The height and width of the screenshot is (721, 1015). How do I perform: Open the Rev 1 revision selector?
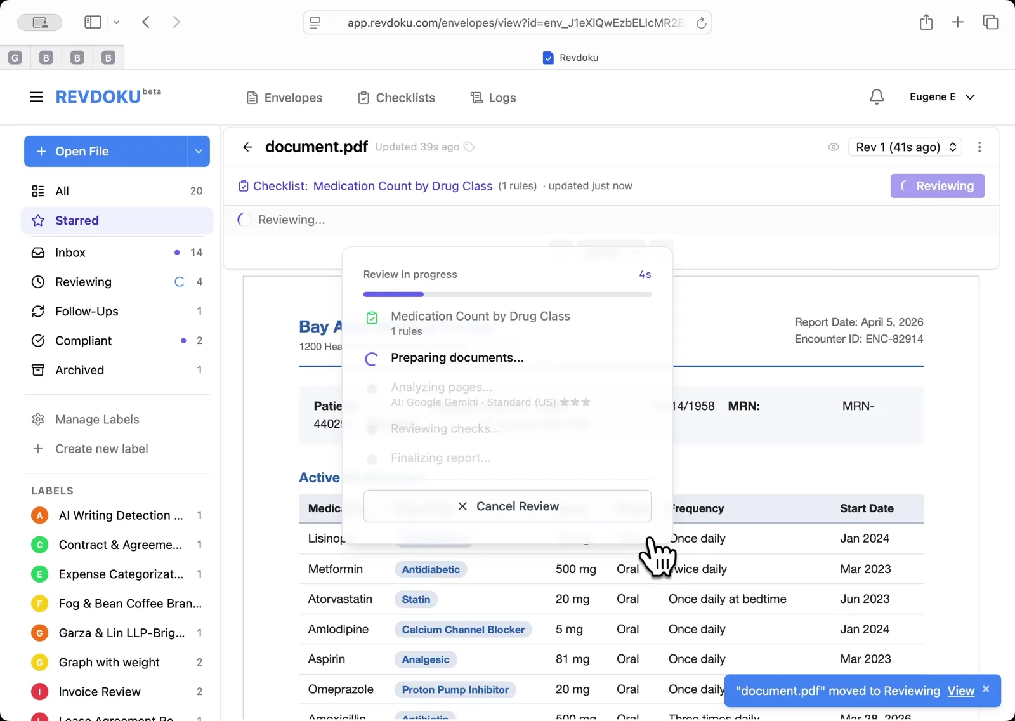(905, 147)
